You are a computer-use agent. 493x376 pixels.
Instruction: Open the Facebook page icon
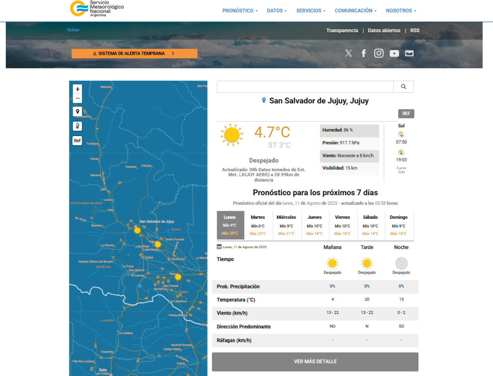[364, 53]
